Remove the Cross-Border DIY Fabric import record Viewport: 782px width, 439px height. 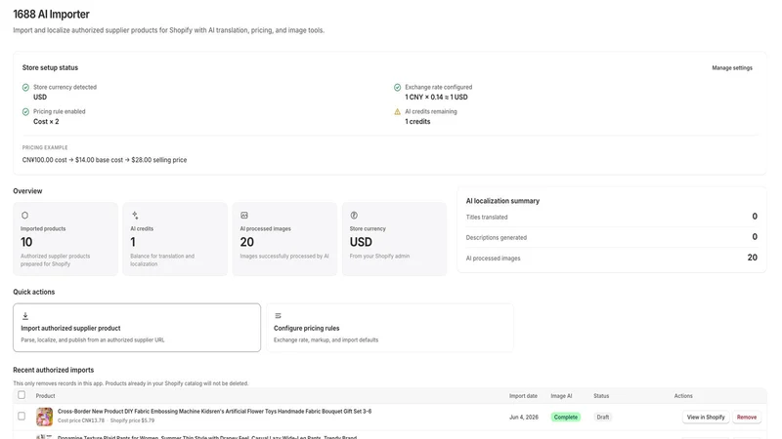click(x=747, y=418)
